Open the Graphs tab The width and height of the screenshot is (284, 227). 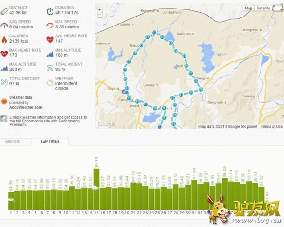(x=13, y=141)
